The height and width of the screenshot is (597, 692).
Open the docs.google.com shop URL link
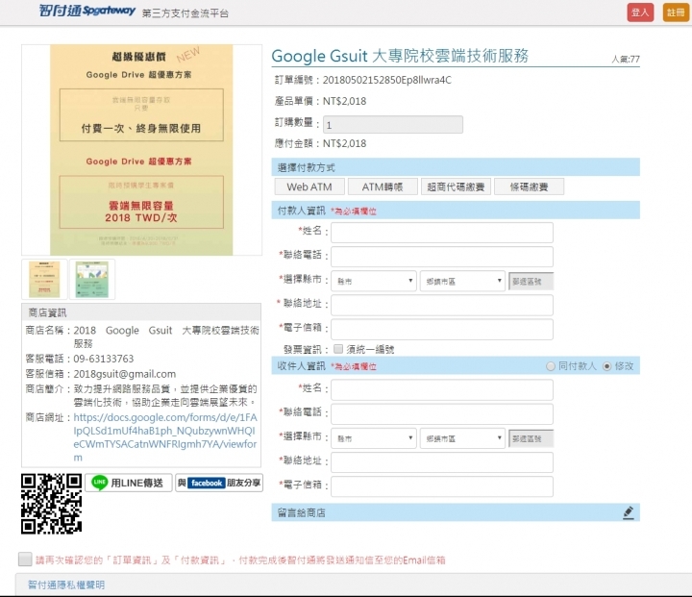[164, 437]
